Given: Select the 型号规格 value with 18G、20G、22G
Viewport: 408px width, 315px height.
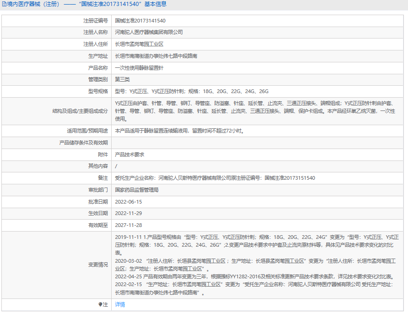Looking at the screenshot, I should point(192,91).
